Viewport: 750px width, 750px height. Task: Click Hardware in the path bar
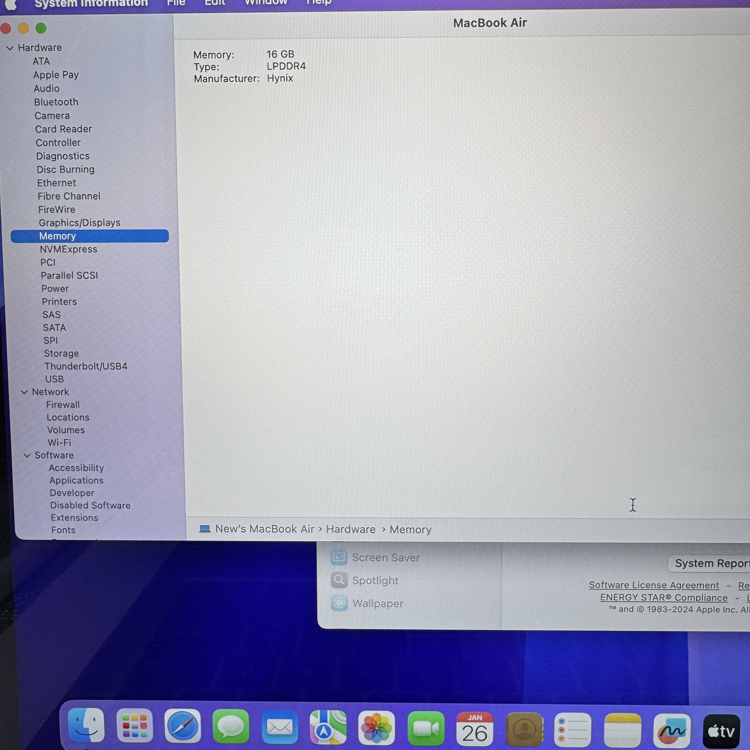click(x=351, y=529)
